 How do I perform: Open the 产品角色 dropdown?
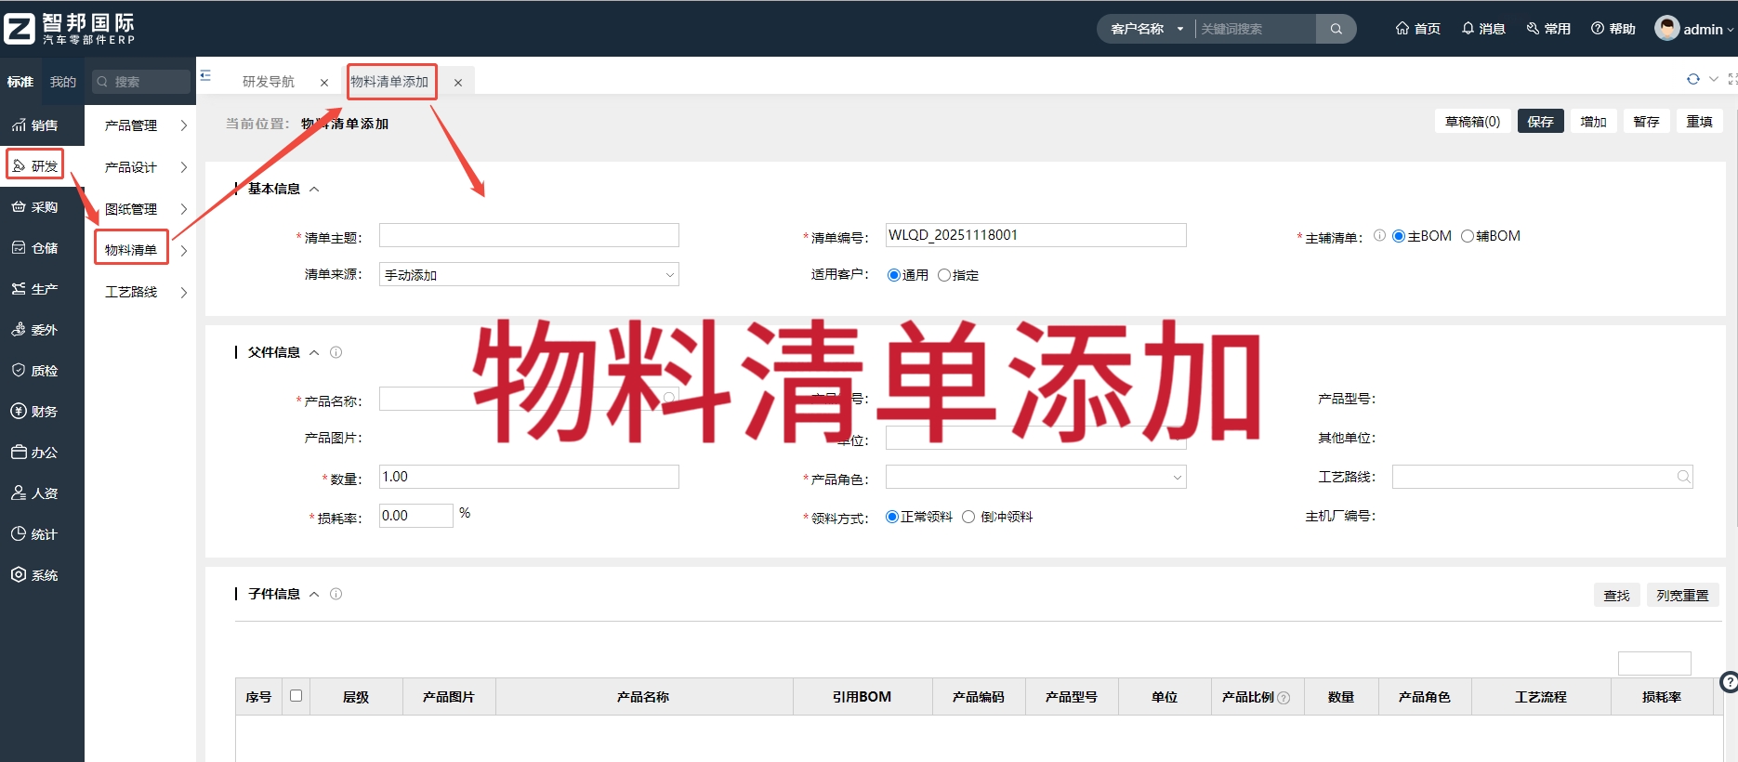[1035, 477]
